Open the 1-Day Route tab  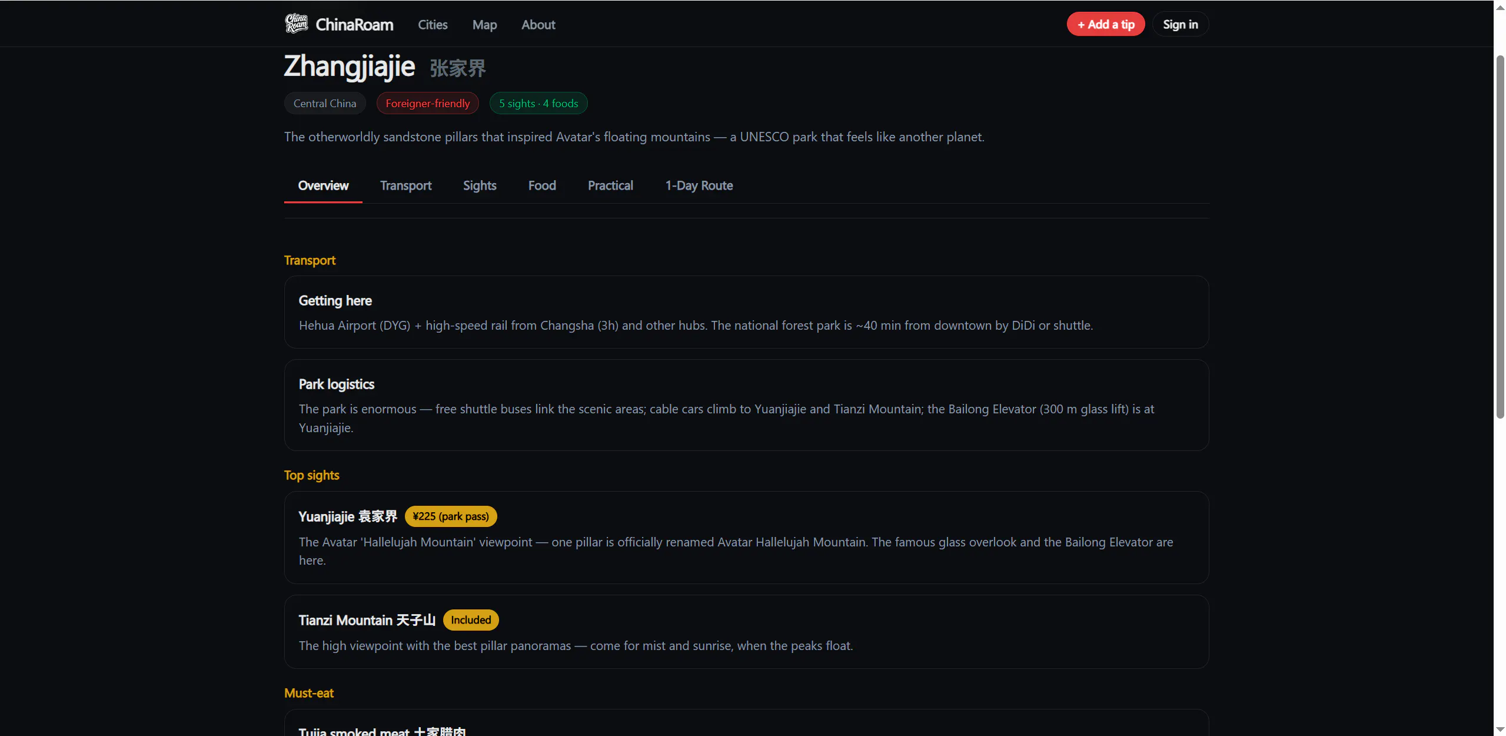tap(699, 186)
